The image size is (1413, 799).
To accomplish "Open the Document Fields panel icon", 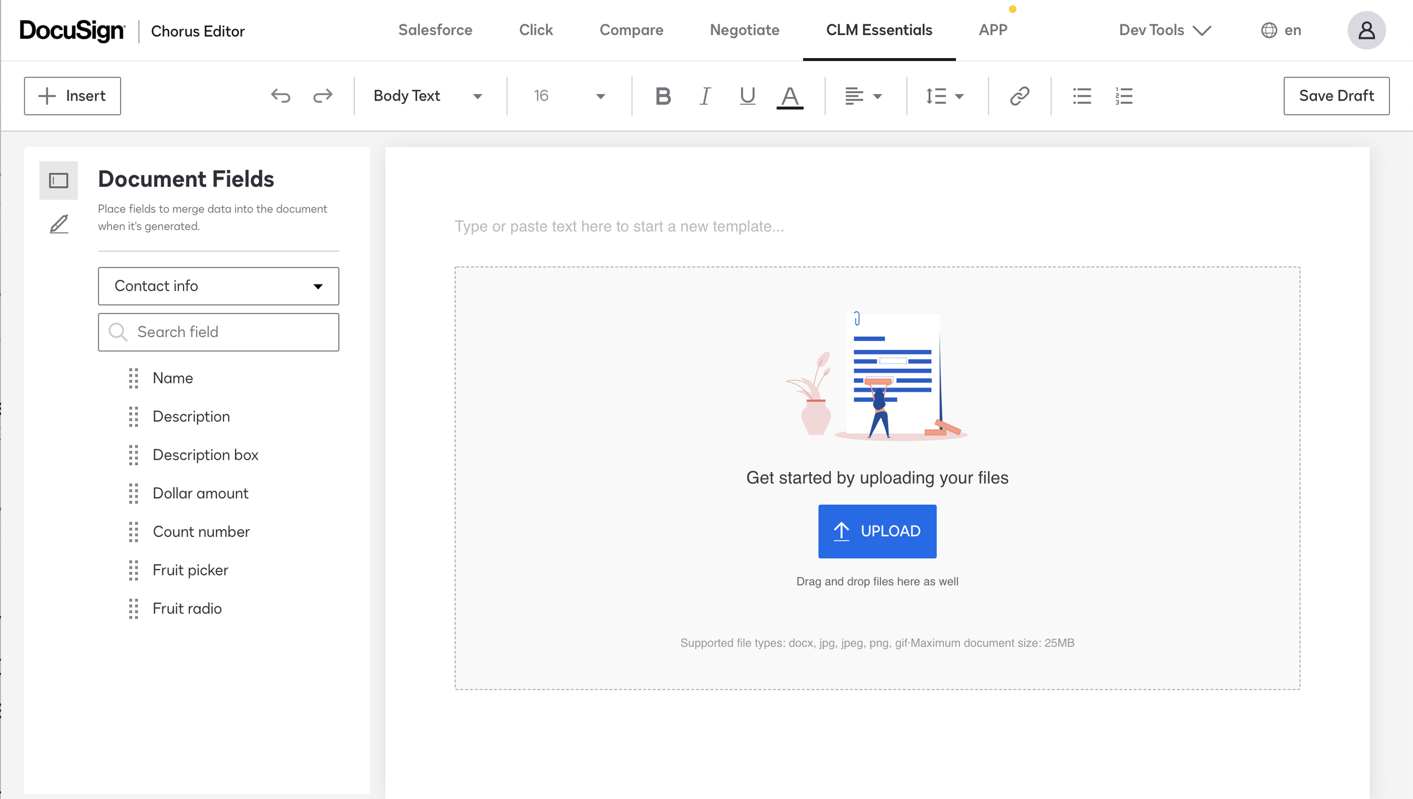I will [58, 180].
